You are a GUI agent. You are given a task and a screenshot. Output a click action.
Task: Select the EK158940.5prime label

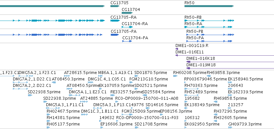tap(246, 79)
